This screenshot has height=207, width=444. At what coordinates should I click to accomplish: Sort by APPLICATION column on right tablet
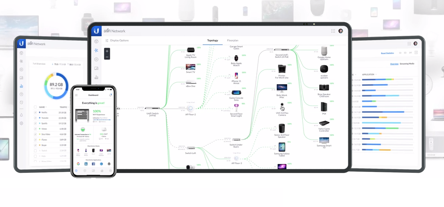click(x=369, y=74)
